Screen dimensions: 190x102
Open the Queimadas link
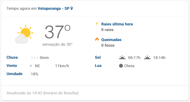tap(111, 40)
